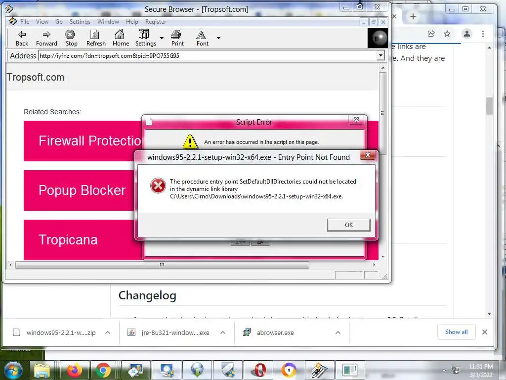Click the Chrome page scrollbar thumb

click(490, 106)
